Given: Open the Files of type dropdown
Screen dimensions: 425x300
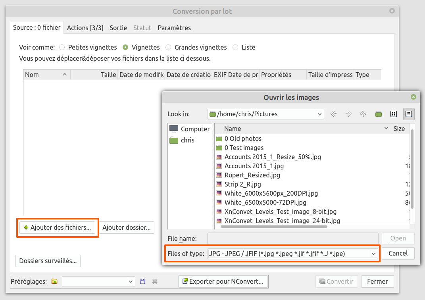Looking at the screenshot, I should point(373,254).
